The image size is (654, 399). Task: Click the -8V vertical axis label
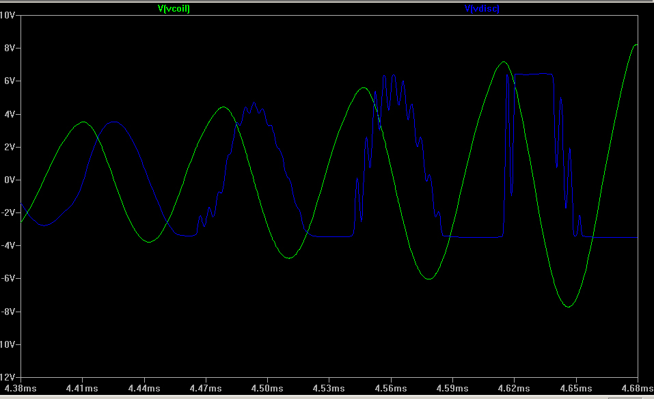point(8,312)
